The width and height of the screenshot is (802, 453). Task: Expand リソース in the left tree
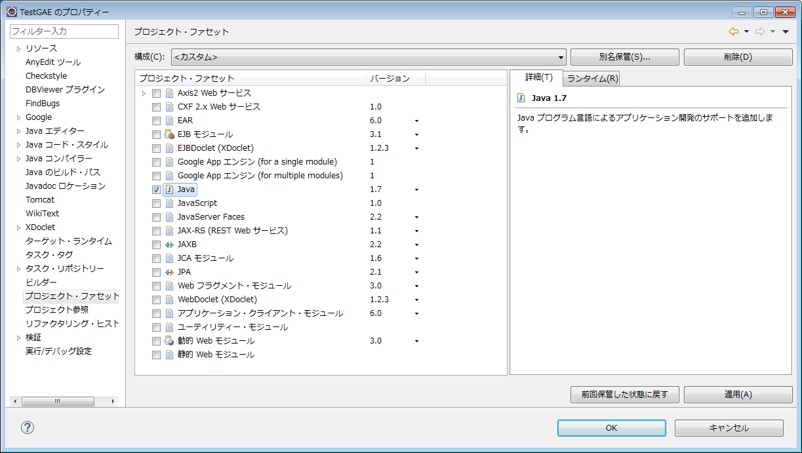click(x=19, y=49)
